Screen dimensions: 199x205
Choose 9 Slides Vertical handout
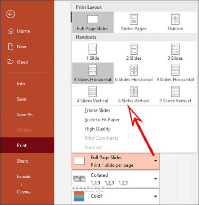[x=175, y=94]
